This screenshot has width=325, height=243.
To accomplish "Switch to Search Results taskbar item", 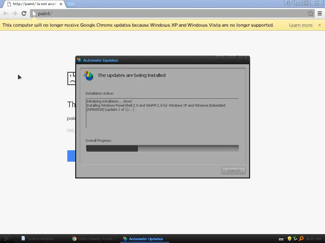I will click(38, 239).
